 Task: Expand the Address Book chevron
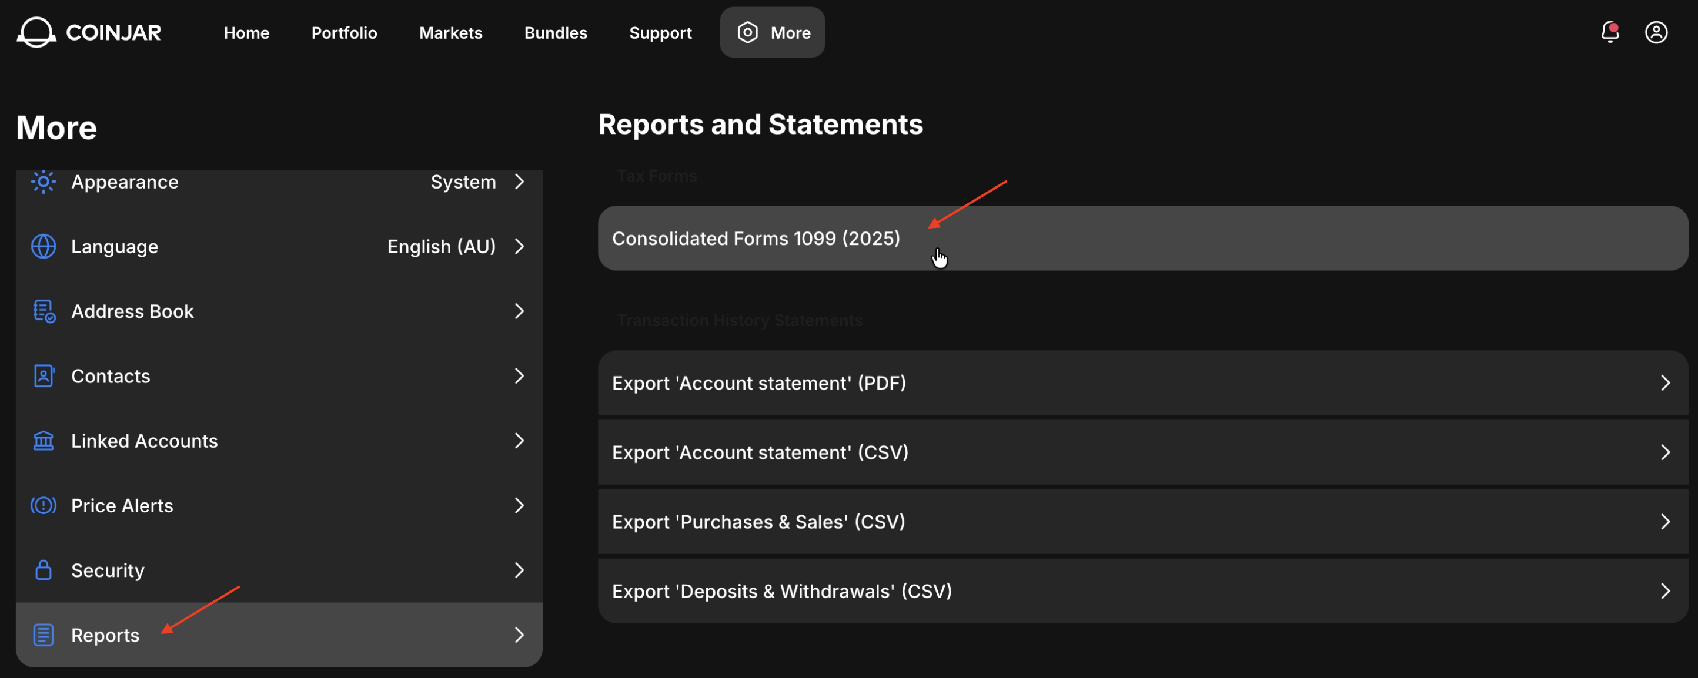[x=519, y=311]
